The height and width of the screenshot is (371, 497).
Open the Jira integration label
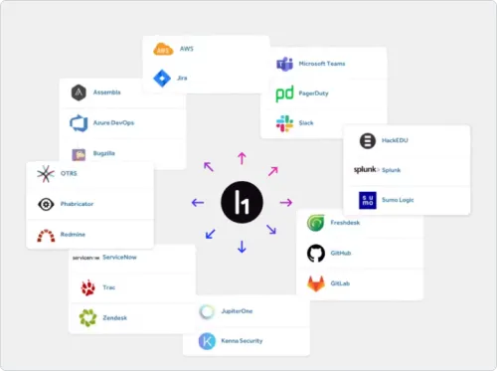[182, 78]
